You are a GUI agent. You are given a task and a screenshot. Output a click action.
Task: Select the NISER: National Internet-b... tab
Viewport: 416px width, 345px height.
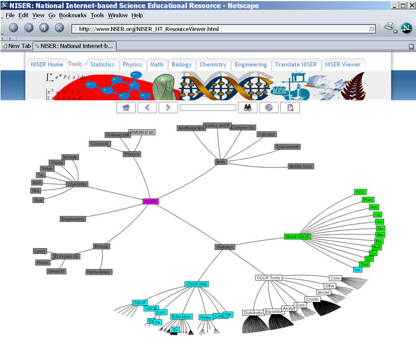pos(75,46)
